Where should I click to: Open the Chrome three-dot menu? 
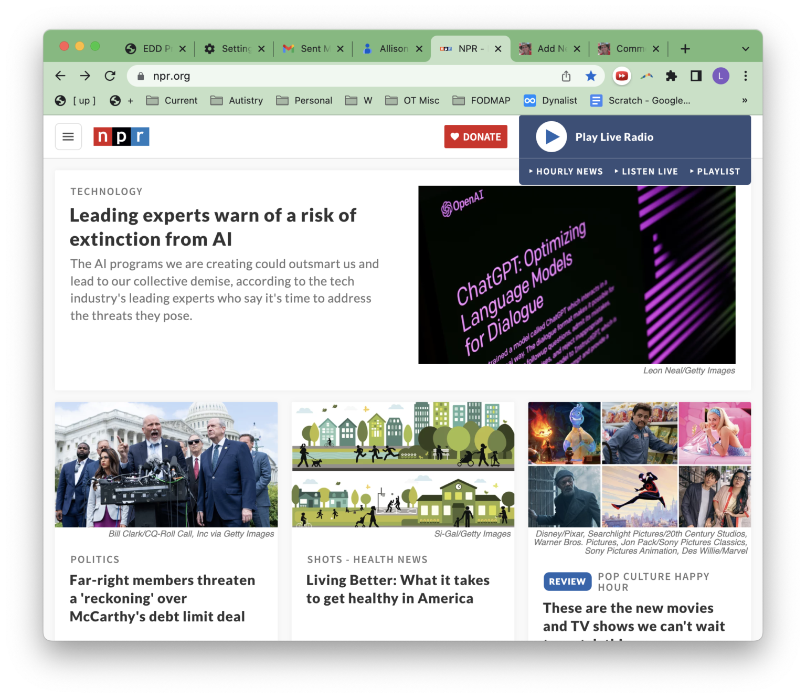745,76
